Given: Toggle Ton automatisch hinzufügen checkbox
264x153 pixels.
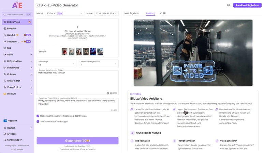Looking at the screenshot, I should point(38,122).
